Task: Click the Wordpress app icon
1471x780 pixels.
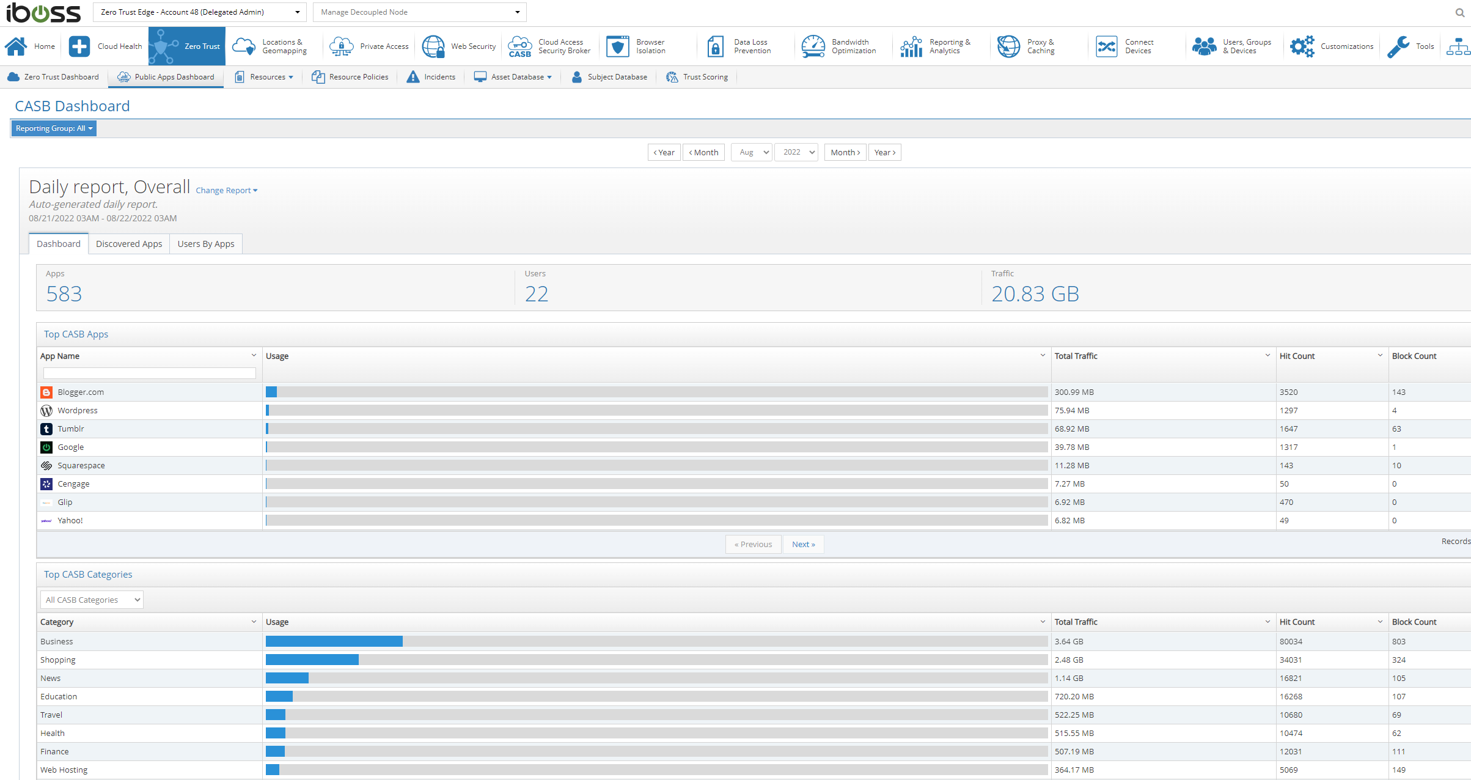Action: [46, 411]
